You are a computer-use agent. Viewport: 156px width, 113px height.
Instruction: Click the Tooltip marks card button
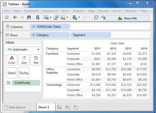pos(24,73)
